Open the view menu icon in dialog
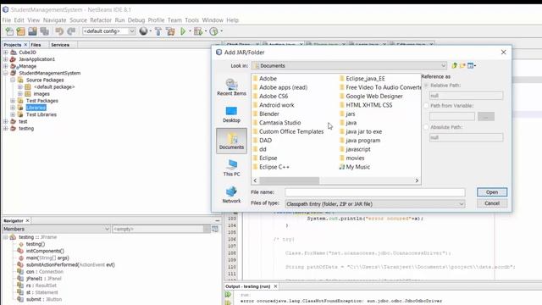Screen dimensions: 542x305 (x=472, y=65)
